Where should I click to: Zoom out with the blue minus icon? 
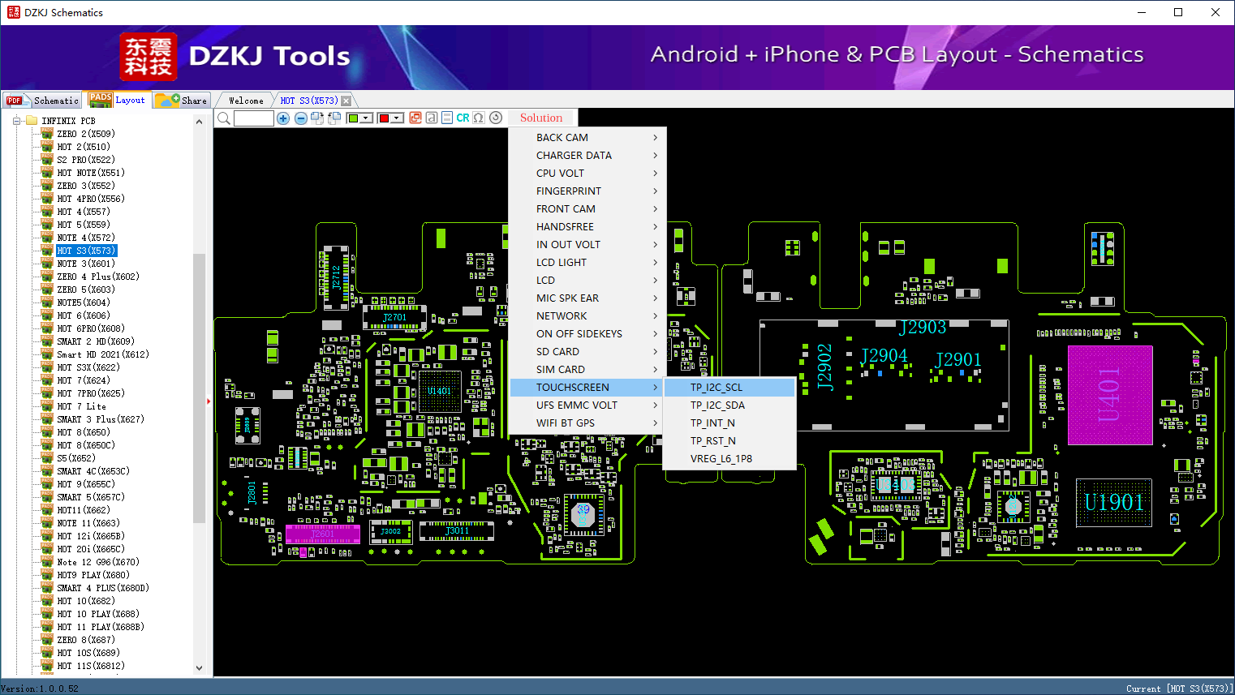(x=301, y=118)
